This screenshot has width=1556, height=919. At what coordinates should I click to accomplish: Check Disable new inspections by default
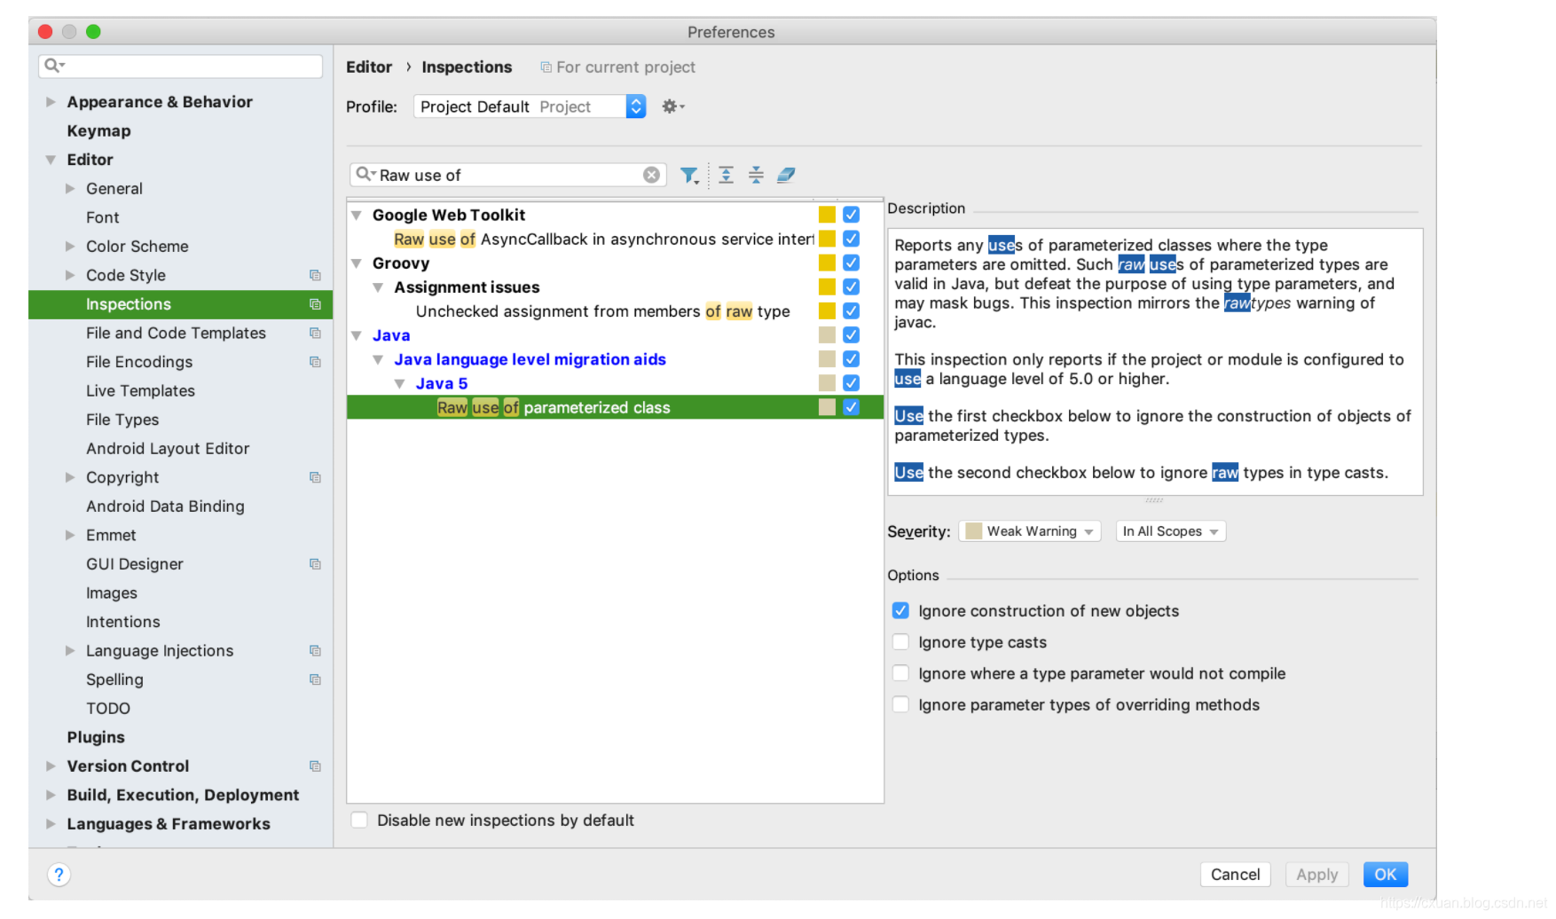pyautogui.click(x=359, y=820)
